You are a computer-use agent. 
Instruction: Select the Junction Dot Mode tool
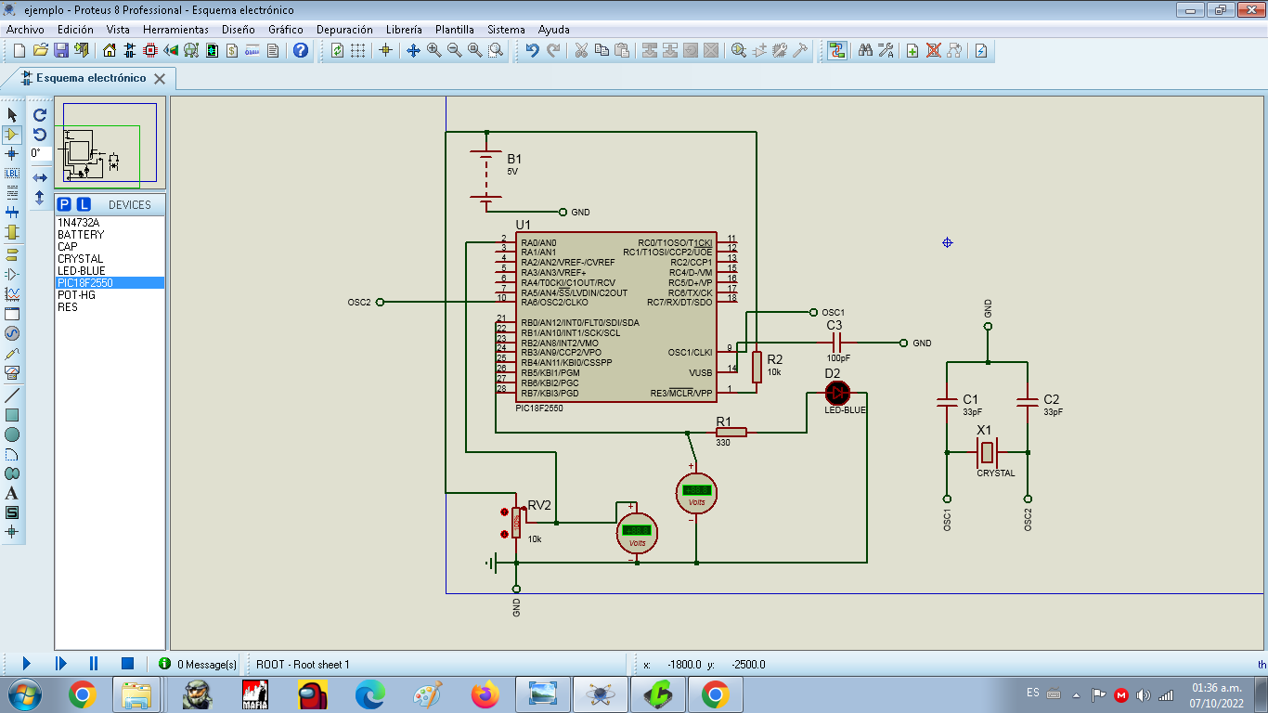pos(12,154)
